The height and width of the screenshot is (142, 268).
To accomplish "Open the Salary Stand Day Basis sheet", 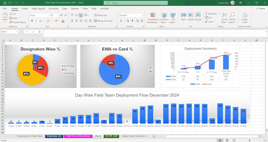I will (x=134, y=136).
